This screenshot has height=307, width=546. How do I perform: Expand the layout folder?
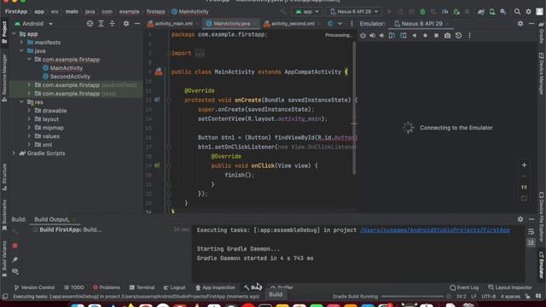point(29,119)
